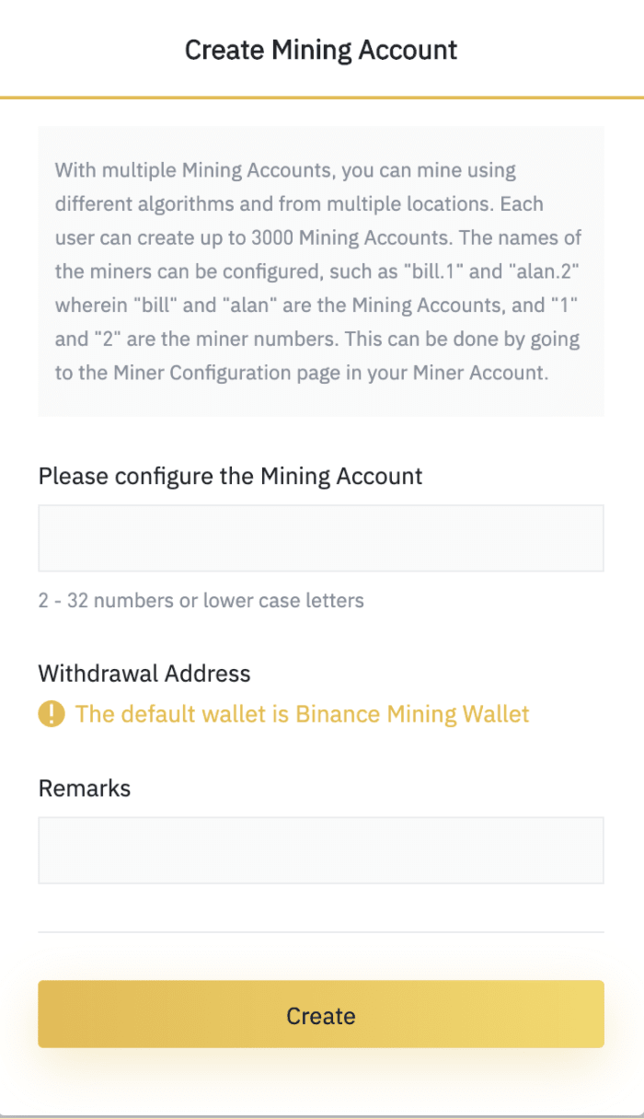Click the golden line under the header
644x1119 pixels.
pyautogui.click(x=322, y=97)
